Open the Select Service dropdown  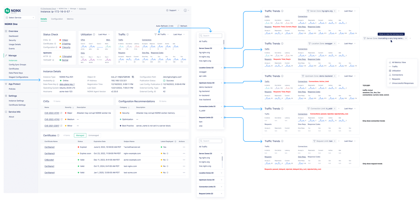point(20,18)
